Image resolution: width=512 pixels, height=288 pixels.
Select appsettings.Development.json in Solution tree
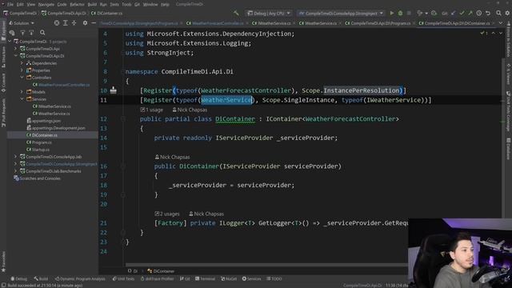click(x=56, y=128)
